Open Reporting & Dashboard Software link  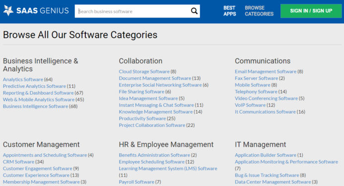point(38,93)
